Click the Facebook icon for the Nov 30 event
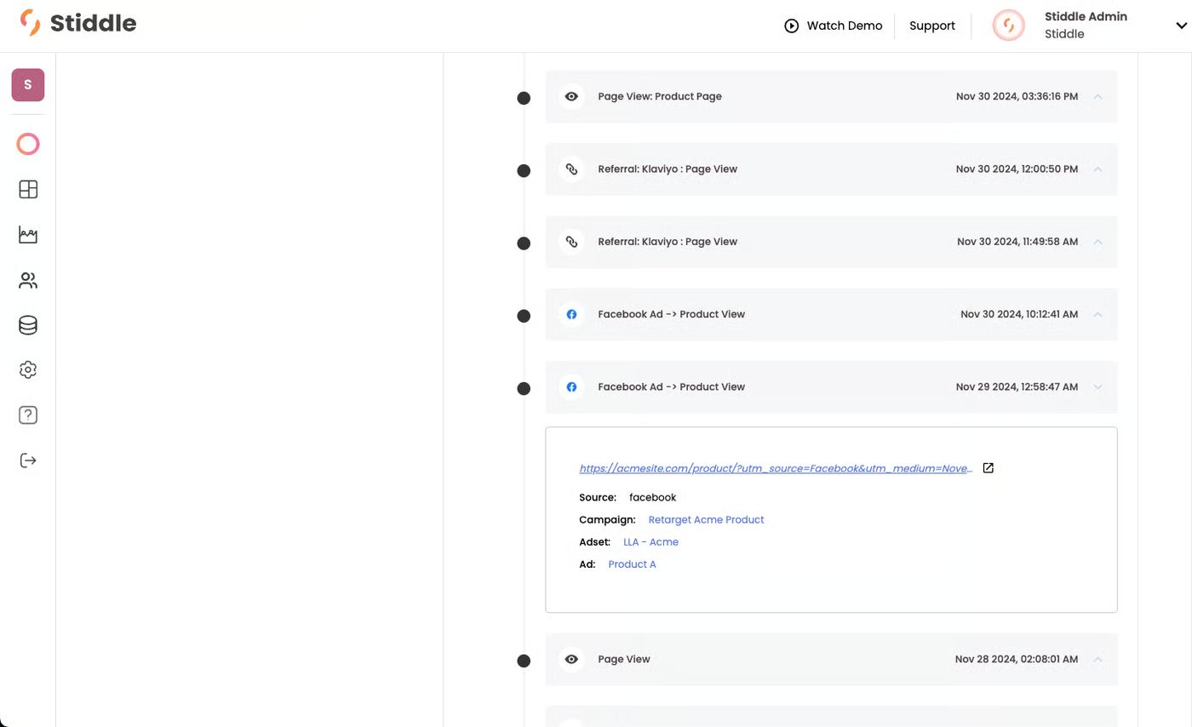1192x727 pixels. (x=571, y=314)
